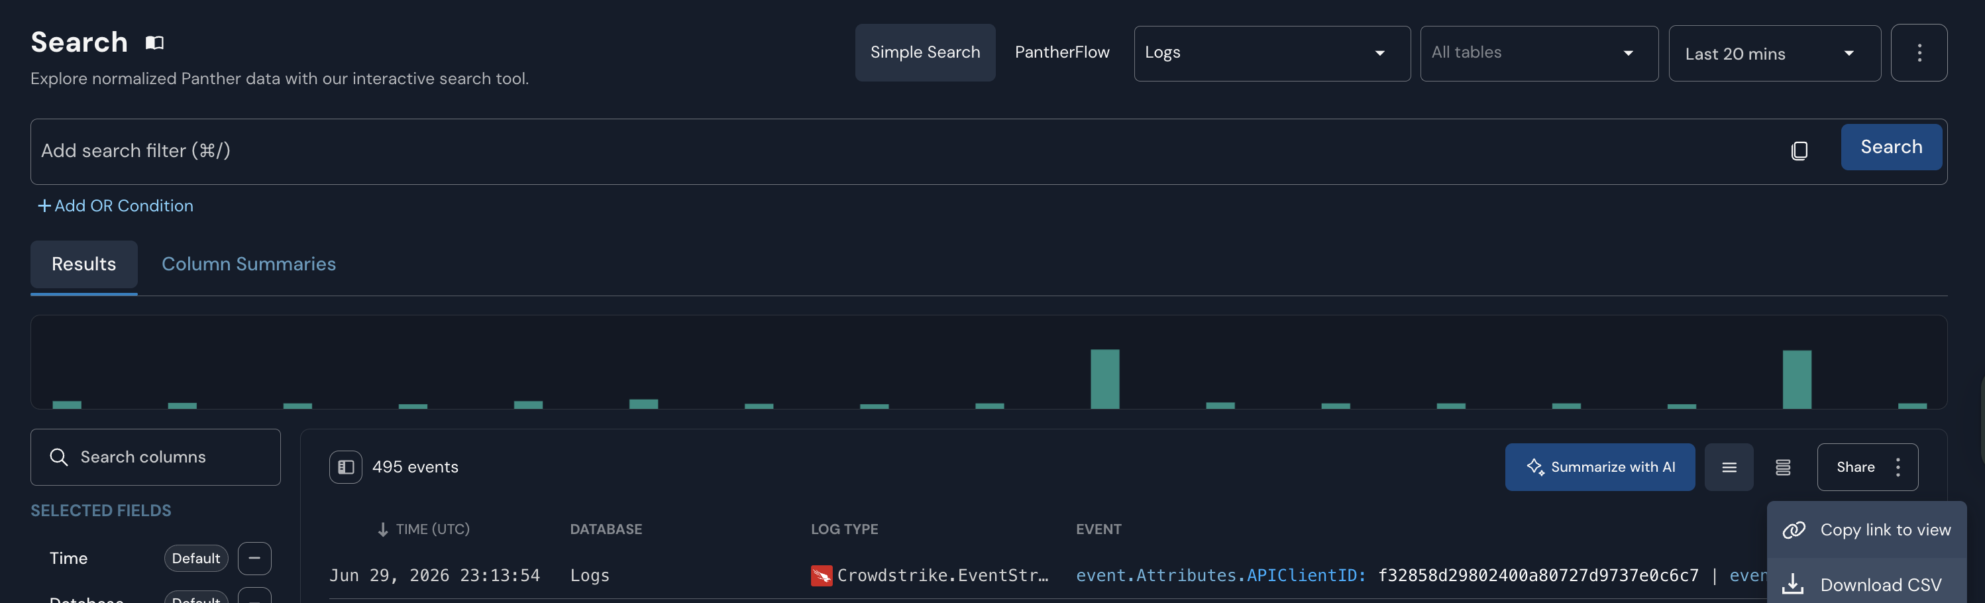Viewport: 1985px width, 603px height.
Task: Switch to expanded rows view icon
Action: tap(1783, 467)
